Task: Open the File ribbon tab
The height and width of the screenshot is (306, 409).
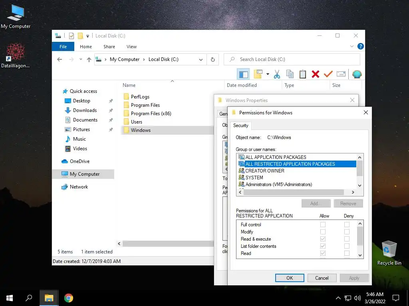Action: click(63, 47)
